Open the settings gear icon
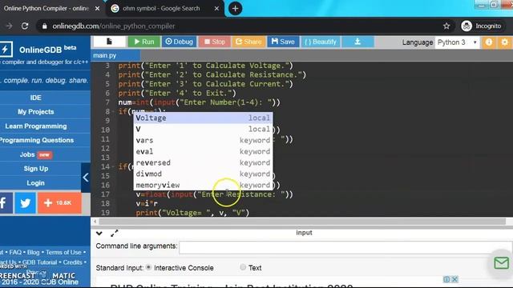Image resolution: width=513 pixels, height=288 pixels. coord(505,42)
